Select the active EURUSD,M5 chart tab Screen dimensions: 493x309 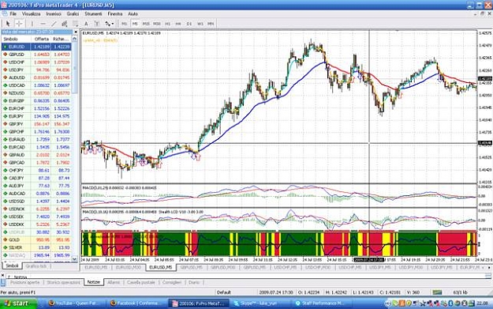pyautogui.click(x=161, y=267)
